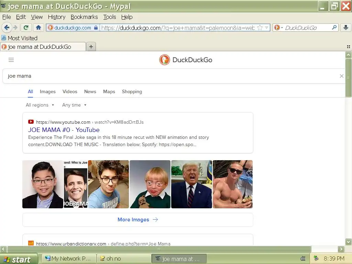Switch to the Shopping results tab
This screenshot has width=352, height=264.
tap(132, 91)
